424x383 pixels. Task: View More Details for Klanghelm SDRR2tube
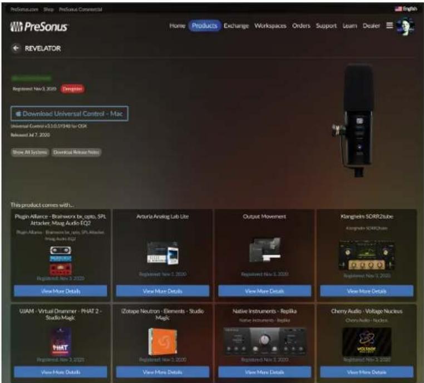tap(367, 291)
